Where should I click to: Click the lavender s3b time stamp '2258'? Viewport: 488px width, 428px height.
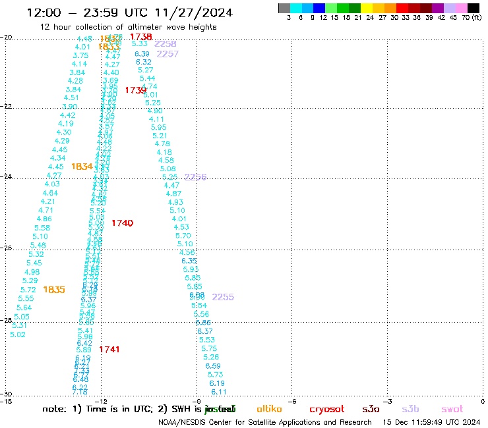166,44
